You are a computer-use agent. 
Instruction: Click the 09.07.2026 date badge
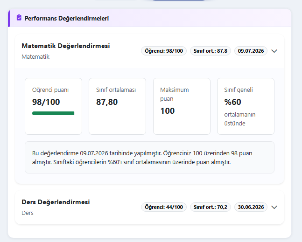[x=251, y=51]
